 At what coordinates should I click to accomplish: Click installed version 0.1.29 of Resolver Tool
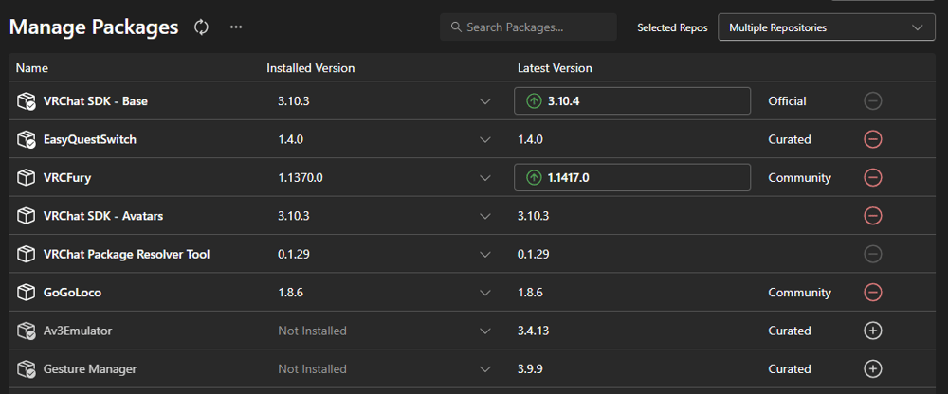(294, 255)
